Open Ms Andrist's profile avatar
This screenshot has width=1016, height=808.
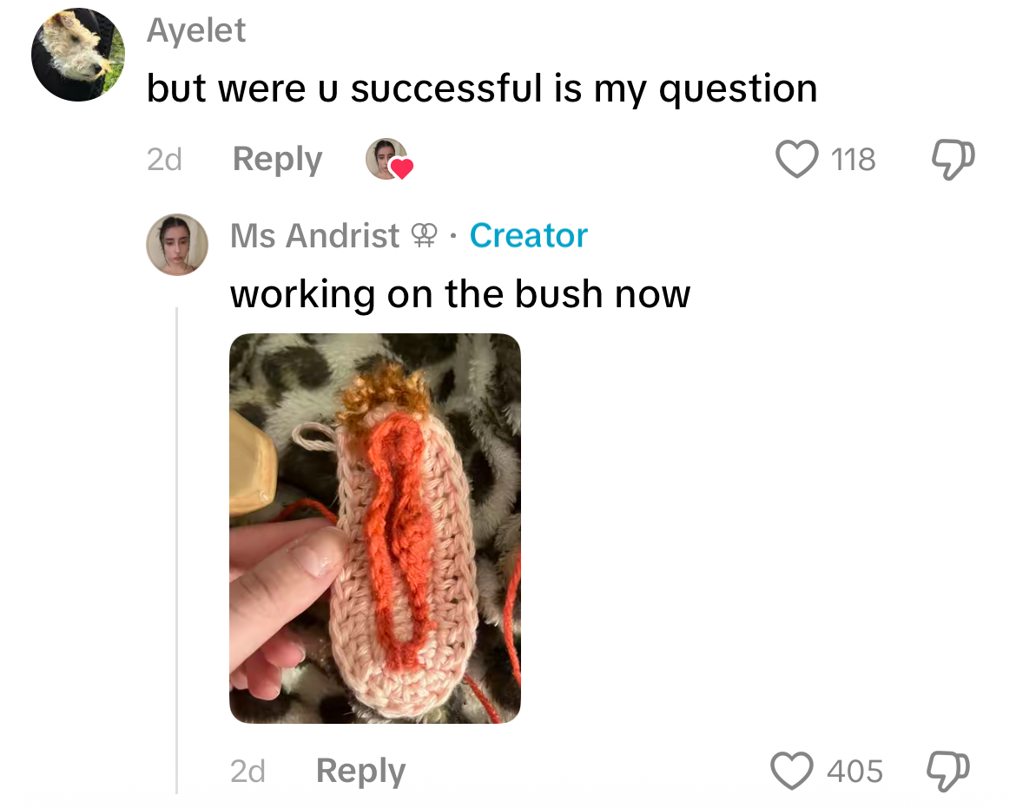177,245
